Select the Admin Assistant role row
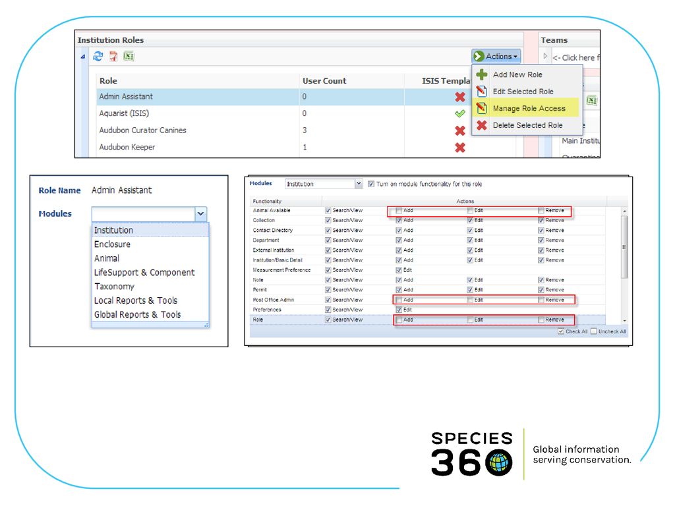 click(x=284, y=96)
